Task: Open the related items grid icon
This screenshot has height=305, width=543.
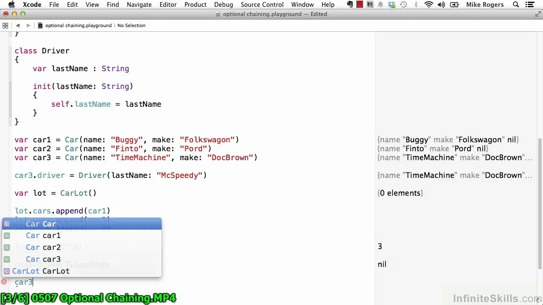Action: tap(5, 25)
